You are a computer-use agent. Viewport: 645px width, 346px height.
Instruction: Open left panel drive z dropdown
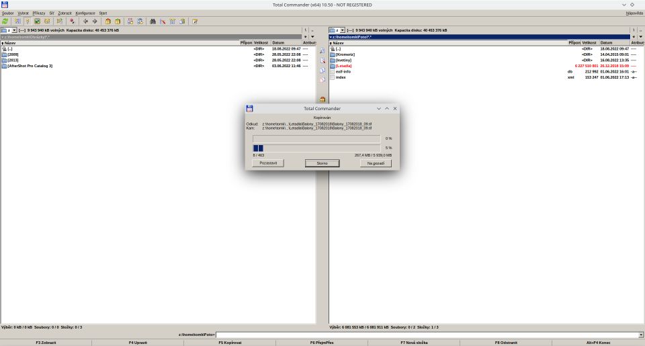(14, 30)
